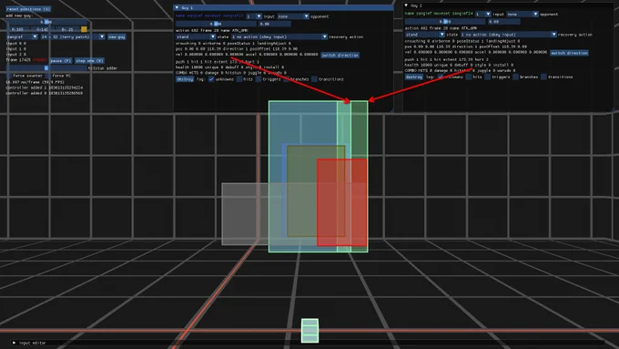Open Guy 2 opponent dropdown set to none

tap(523, 14)
